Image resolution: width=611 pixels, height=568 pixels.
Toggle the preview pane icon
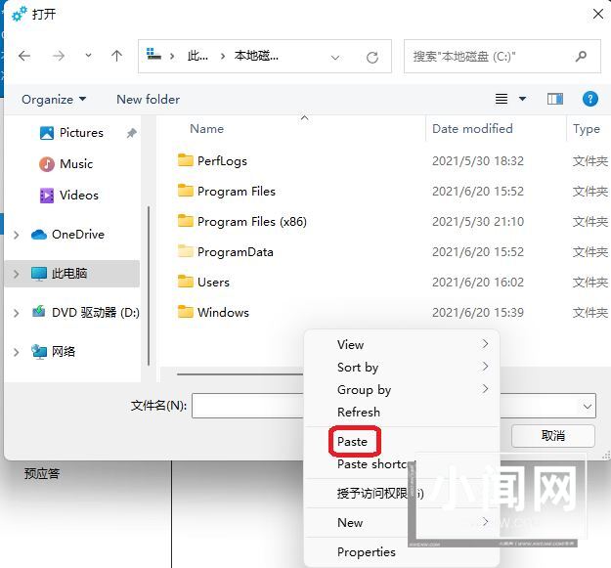tap(555, 99)
